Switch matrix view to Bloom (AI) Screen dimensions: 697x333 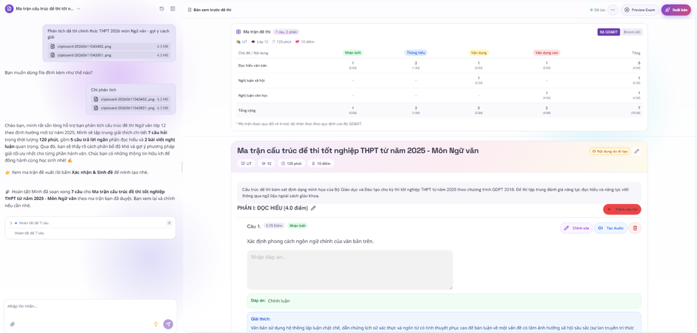[x=631, y=32]
